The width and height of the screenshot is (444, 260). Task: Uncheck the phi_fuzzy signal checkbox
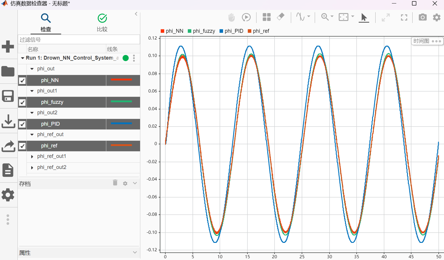[22, 102]
